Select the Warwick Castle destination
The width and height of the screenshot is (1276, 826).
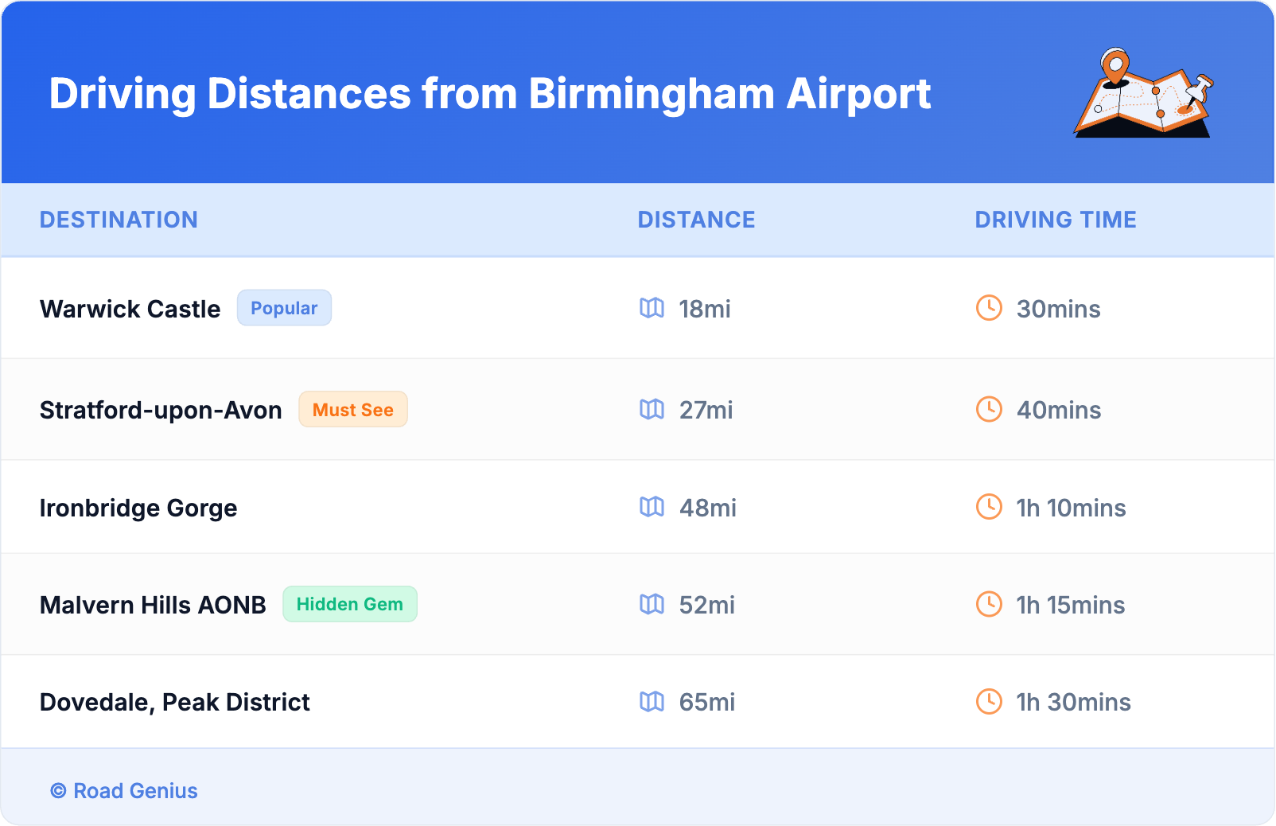click(x=130, y=309)
